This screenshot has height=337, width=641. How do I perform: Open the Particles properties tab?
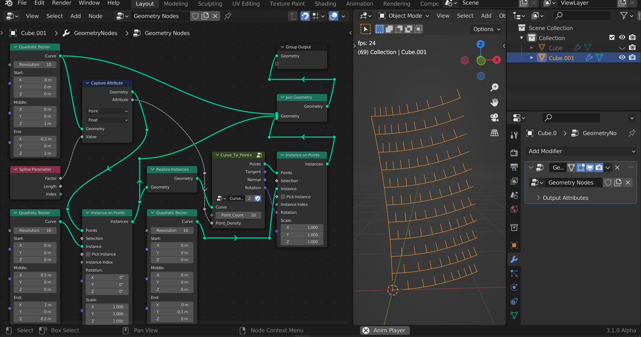click(x=514, y=273)
